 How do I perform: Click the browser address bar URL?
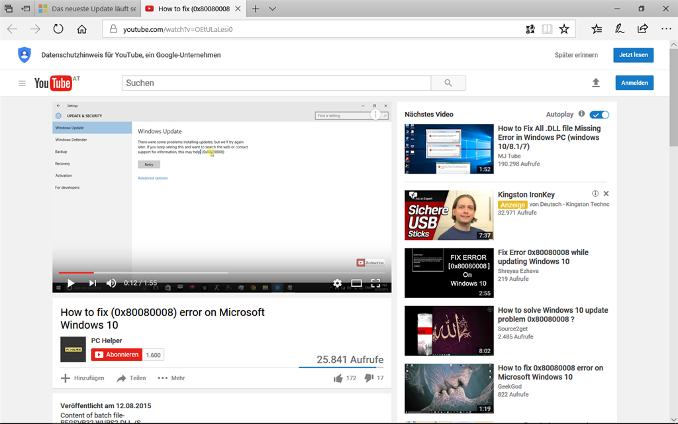click(177, 29)
